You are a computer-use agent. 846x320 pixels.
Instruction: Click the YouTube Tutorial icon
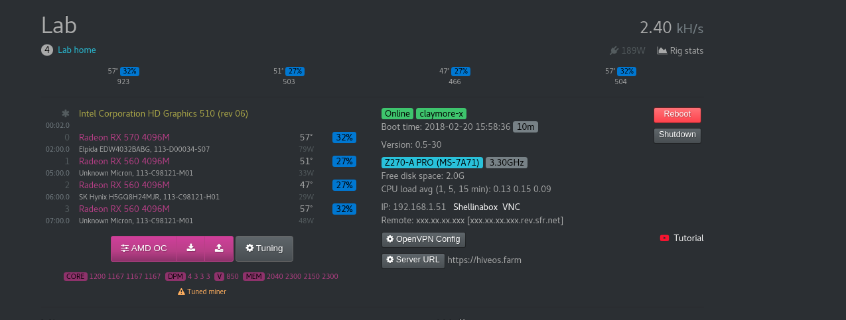coord(664,238)
